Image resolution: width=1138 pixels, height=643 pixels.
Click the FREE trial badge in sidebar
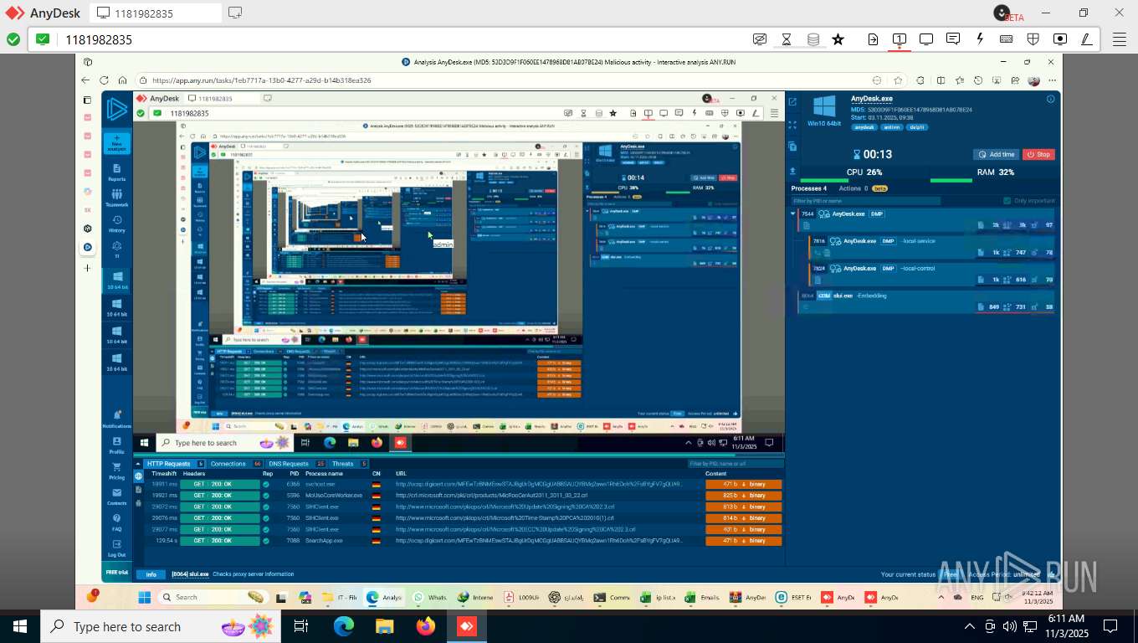point(116,573)
